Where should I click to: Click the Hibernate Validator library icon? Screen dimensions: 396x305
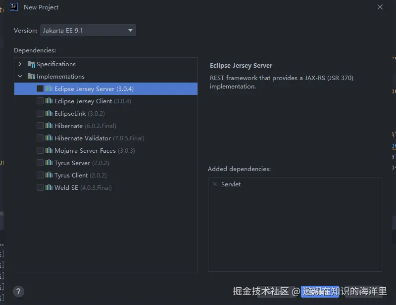click(x=49, y=138)
